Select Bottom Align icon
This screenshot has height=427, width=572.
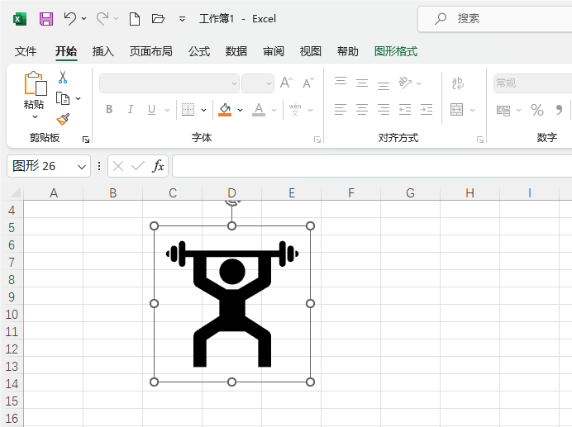coord(384,85)
